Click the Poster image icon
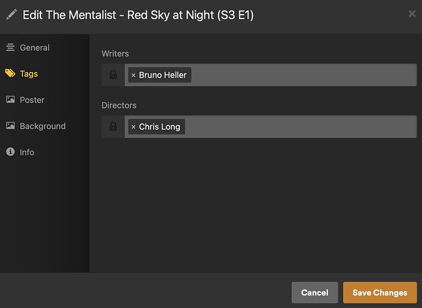This screenshot has width=422, height=308. click(10, 100)
